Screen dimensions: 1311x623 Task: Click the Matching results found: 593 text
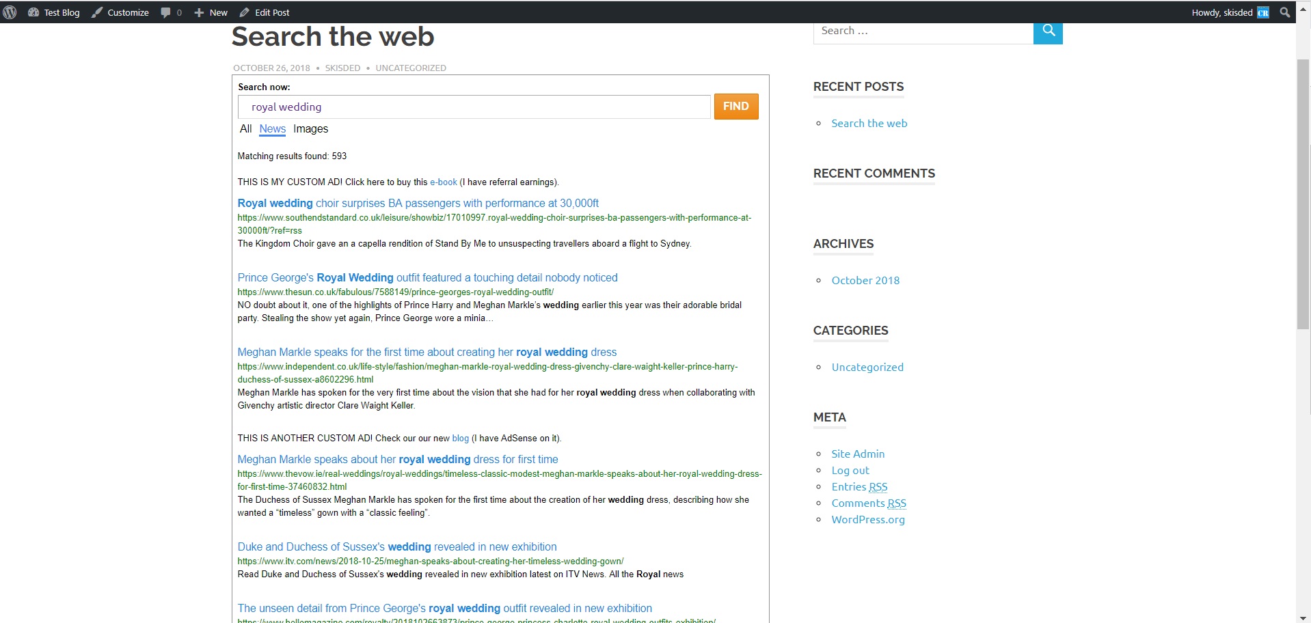(x=292, y=156)
